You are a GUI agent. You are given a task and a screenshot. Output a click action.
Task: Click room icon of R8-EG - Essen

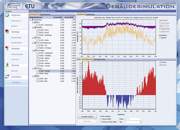click(x=38, y=74)
